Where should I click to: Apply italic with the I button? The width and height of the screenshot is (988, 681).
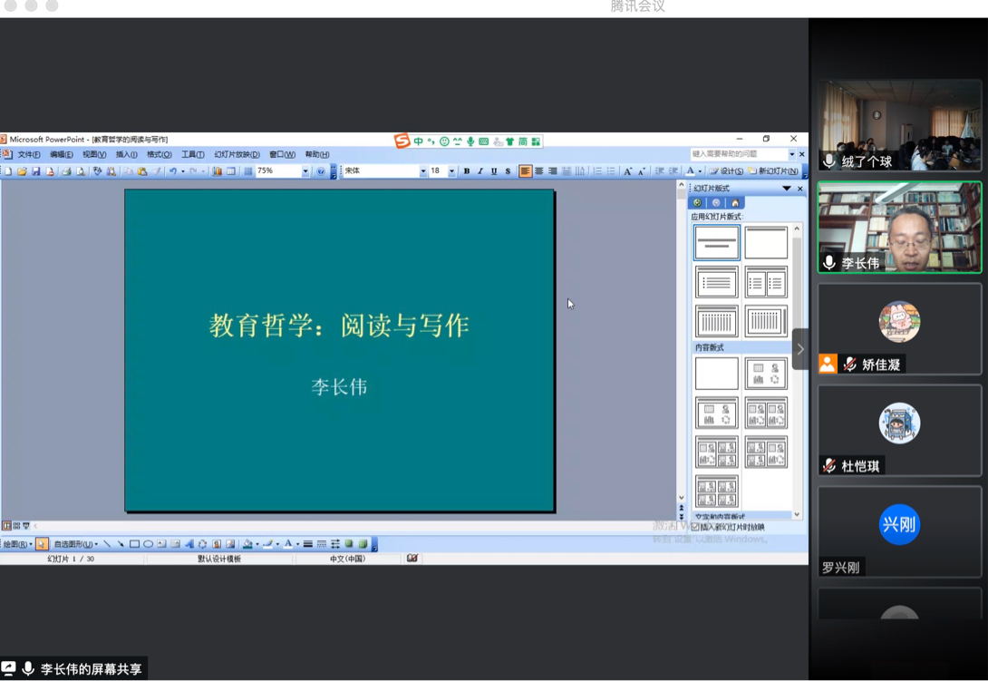point(480,171)
